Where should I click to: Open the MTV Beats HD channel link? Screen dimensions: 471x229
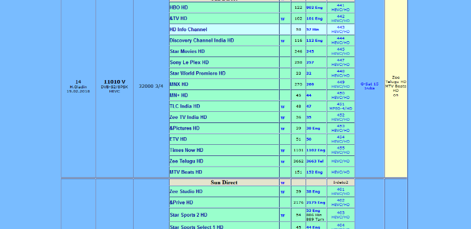click(x=186, y=172)
